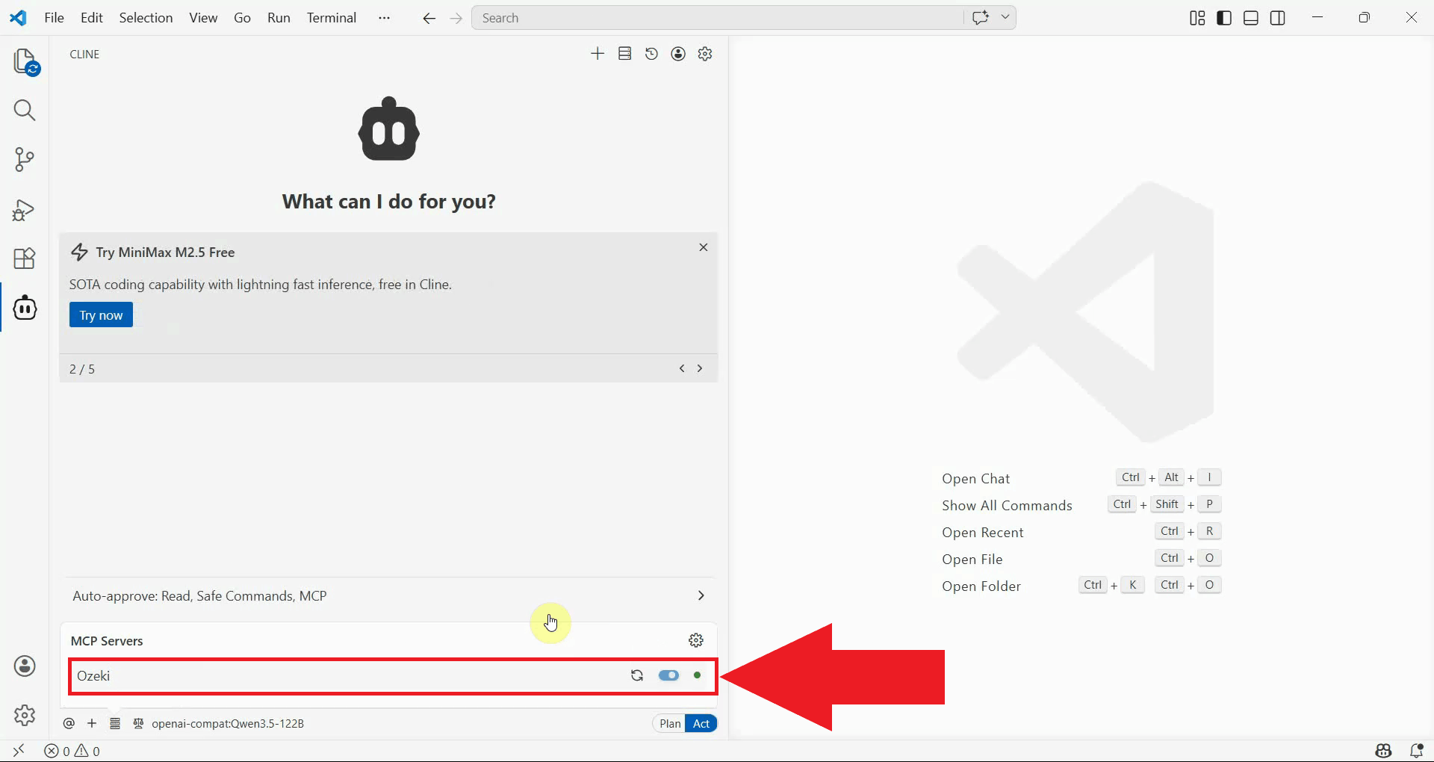Open the Run and Debug view
The width and height of the screenshot is (1434, 762).
tap(25, 210)
